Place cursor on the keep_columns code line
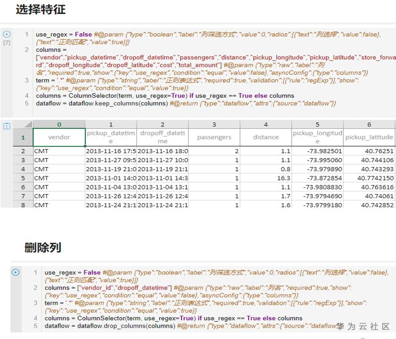Image resolution: width=396 pixels, height=339 pixels. [x=186, y=104]
